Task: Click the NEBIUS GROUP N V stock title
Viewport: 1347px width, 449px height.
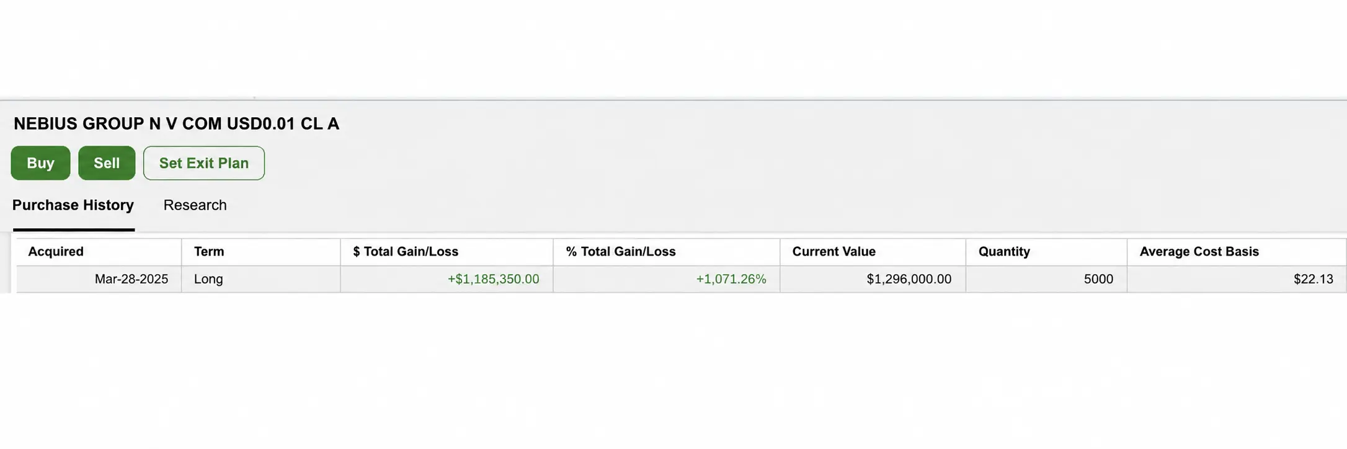Action: pos(177,124)
